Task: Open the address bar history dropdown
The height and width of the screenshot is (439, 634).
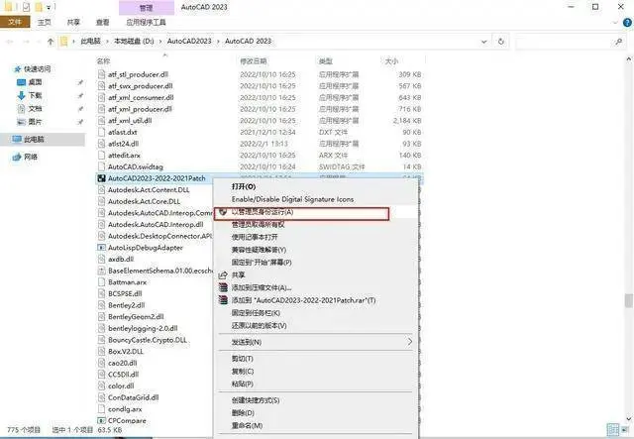Action: 483,42
